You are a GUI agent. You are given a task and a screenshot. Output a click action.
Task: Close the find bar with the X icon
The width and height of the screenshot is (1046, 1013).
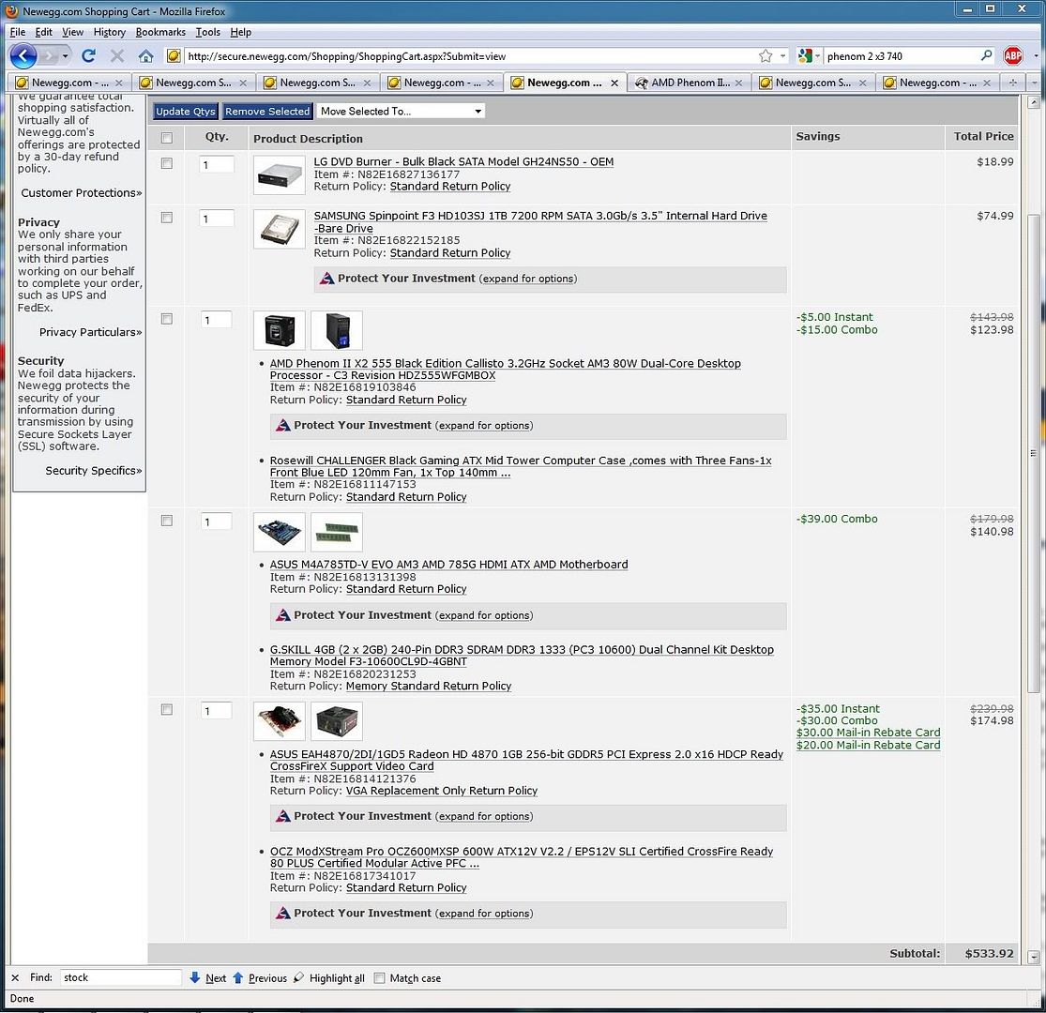(x=15, y=977)
